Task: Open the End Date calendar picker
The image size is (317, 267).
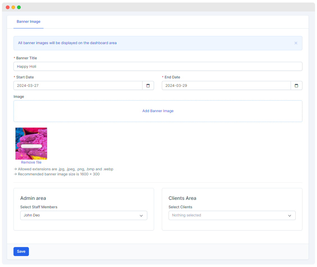Action: 296,85
